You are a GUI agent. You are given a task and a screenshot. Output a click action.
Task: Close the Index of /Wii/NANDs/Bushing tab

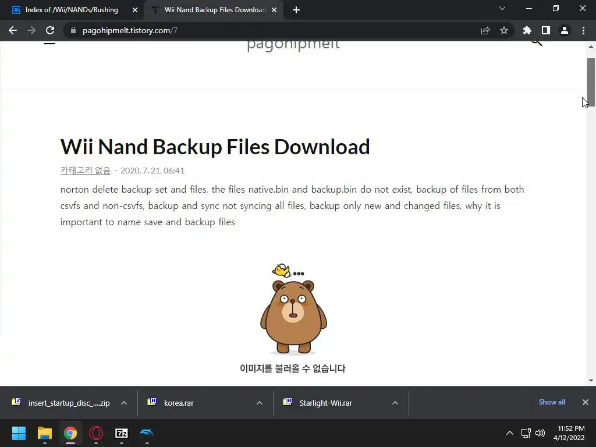click(x=135, y=10)
